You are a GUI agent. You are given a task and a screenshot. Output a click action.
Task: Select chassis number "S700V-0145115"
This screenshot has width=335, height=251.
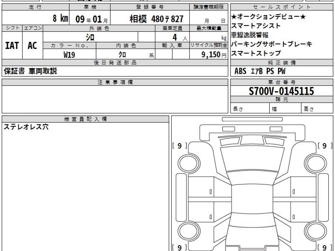pyautogui.click(x=281, y=91)
